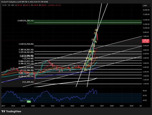The width and height of the screenshot is (152, 115).
Task: Click the 60.00 level on the RSI scale
Action: (x=145, y=95)
